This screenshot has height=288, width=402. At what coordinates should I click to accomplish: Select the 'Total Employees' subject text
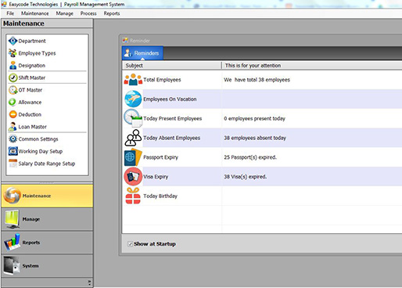point(162,80)
